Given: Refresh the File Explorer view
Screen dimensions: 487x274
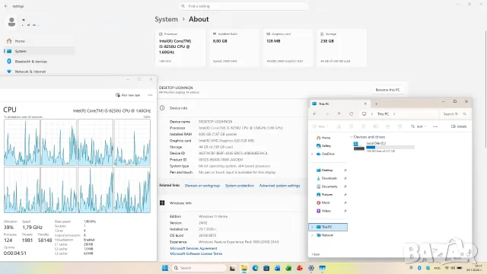Looking at the screenshot, I should pos(352,114).
